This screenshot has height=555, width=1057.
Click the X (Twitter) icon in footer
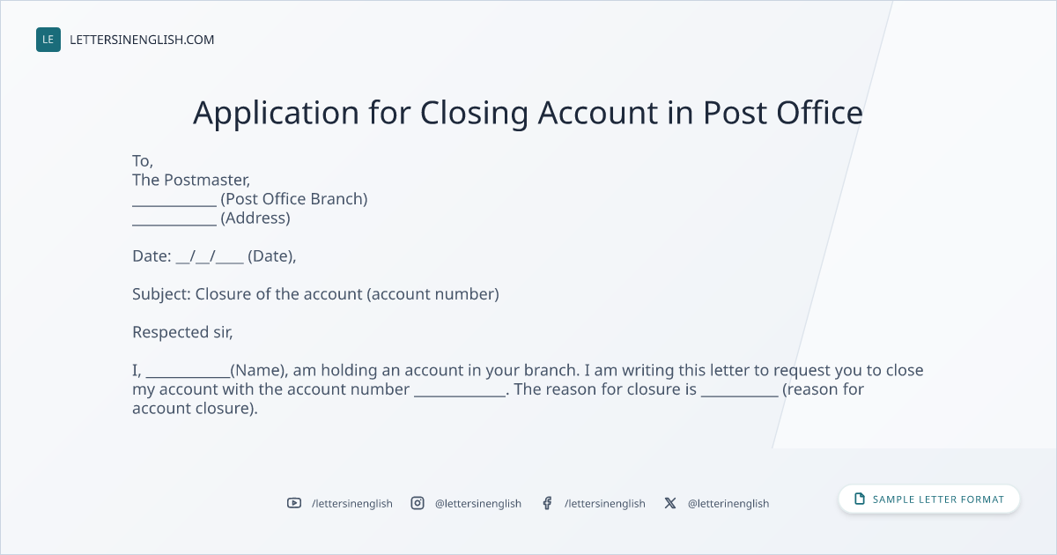(670, 503)
